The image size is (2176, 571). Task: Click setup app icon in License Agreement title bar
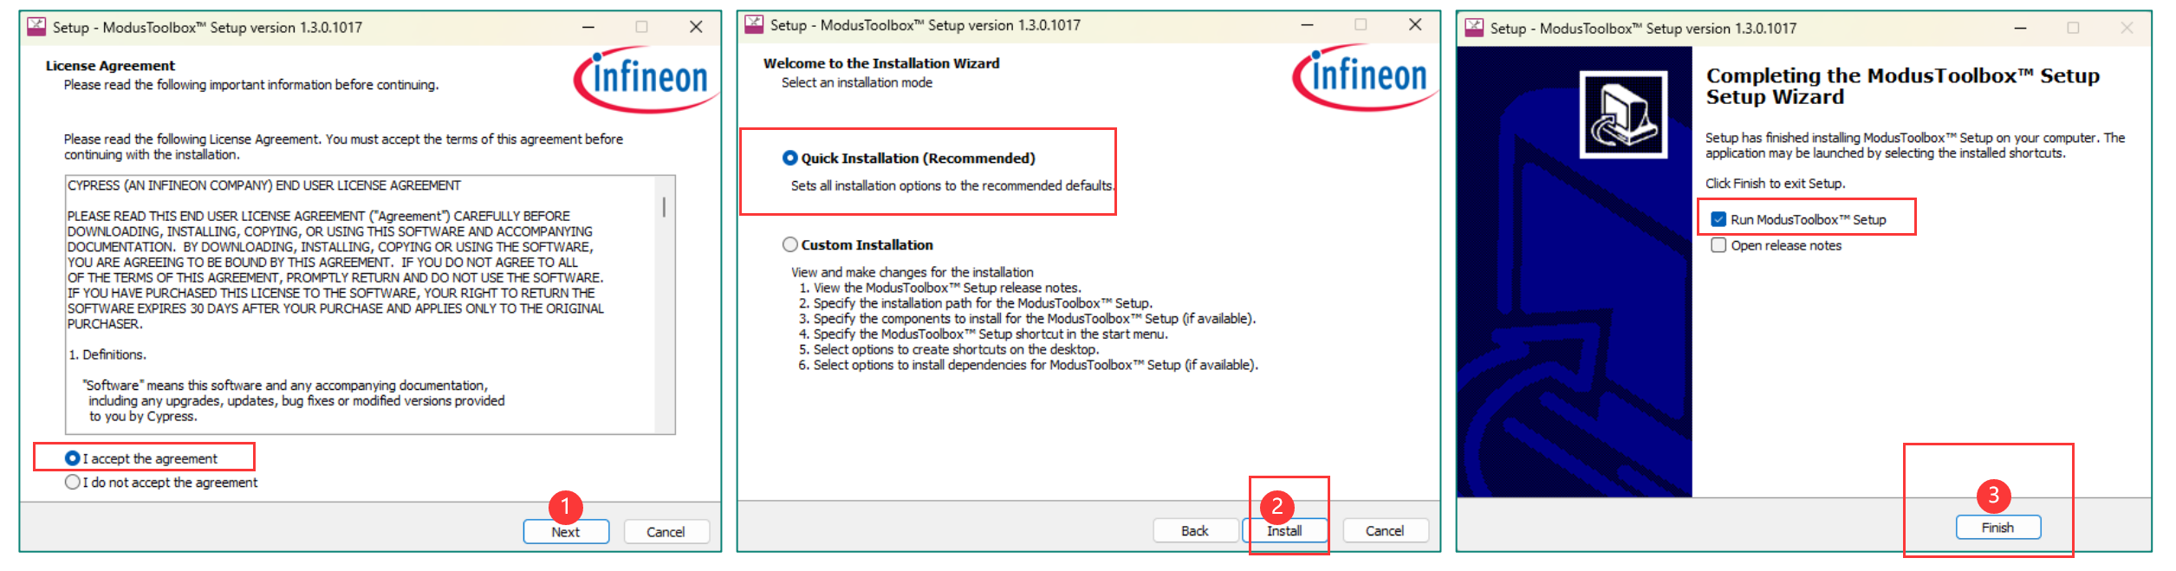tap(36, 27)
